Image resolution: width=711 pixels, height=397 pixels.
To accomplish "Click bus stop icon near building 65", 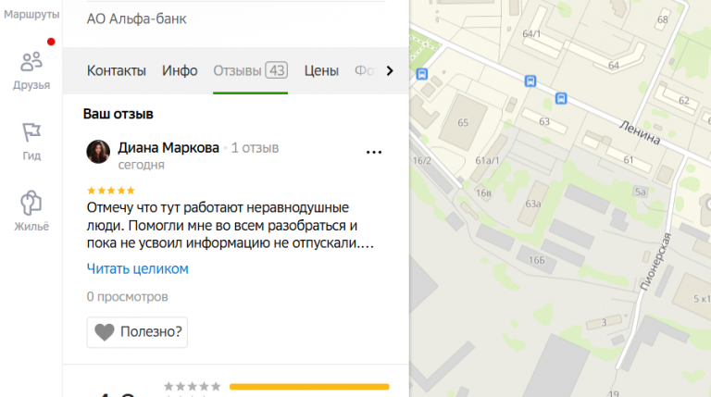I will pos(422,74).
